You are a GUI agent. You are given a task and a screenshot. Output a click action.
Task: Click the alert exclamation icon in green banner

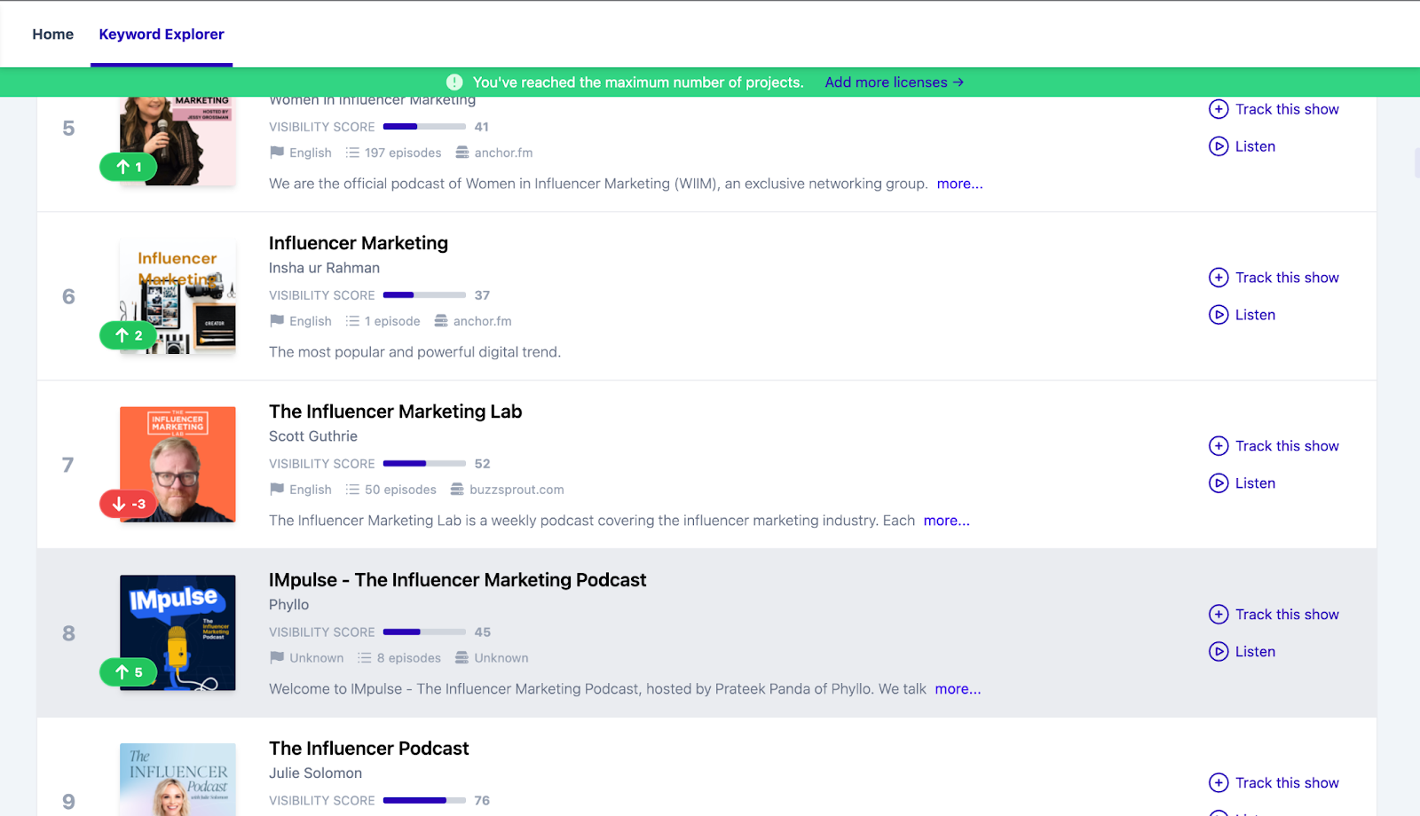tap(454, 82)
